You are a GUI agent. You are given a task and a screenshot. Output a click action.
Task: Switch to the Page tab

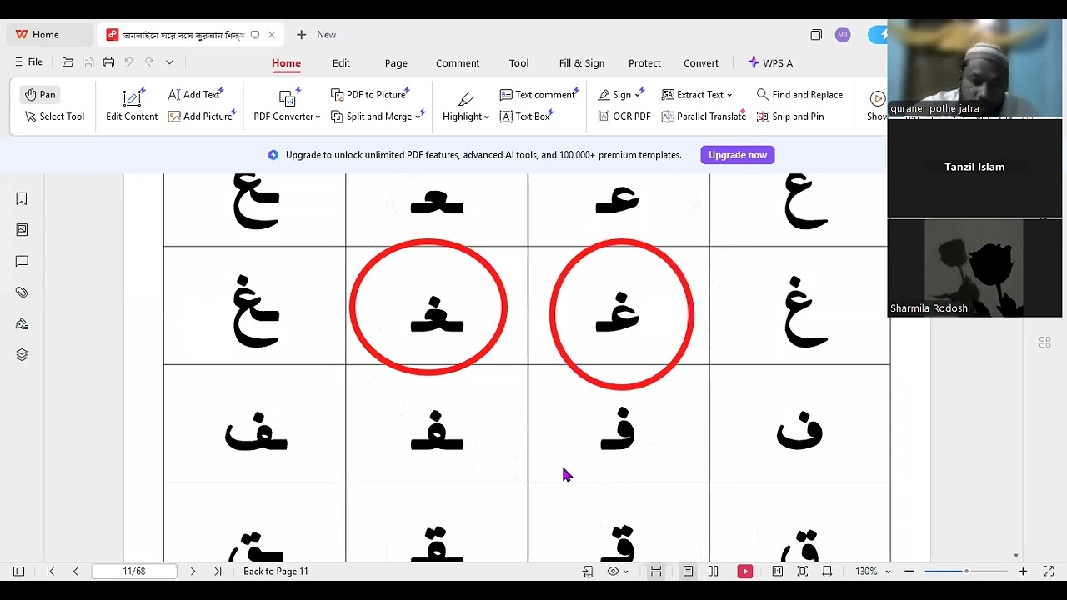pos(396,63)
